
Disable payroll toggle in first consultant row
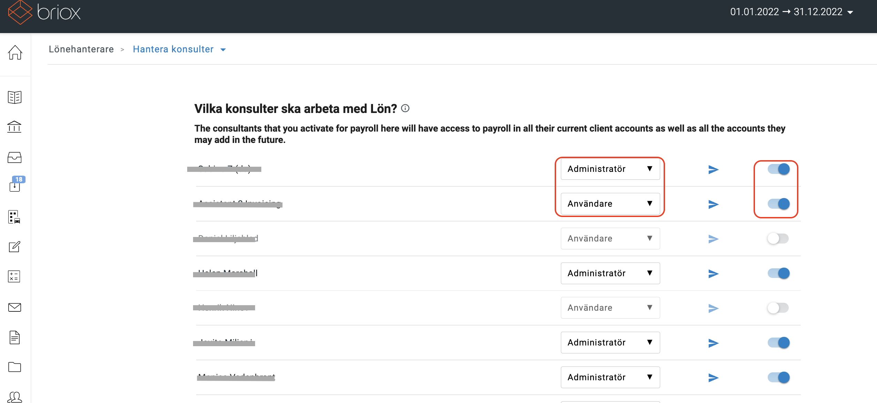click(778, 169)
